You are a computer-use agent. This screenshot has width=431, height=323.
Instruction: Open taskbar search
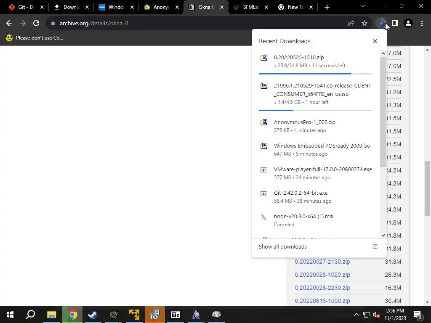click(30, 315)
